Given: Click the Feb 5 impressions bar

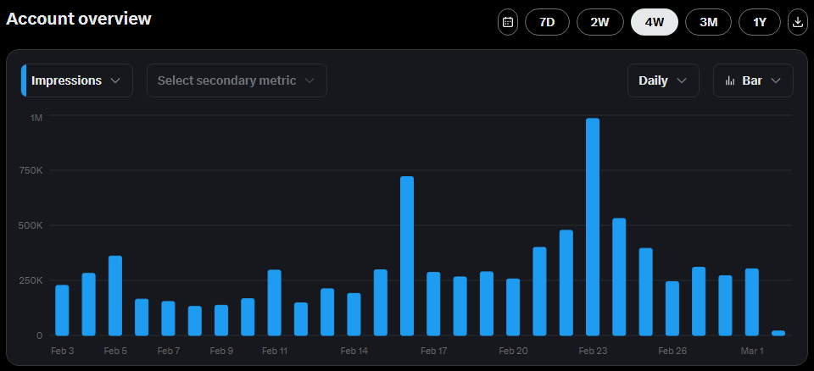Looking at the screenshot, I should (x=115, y=296).
